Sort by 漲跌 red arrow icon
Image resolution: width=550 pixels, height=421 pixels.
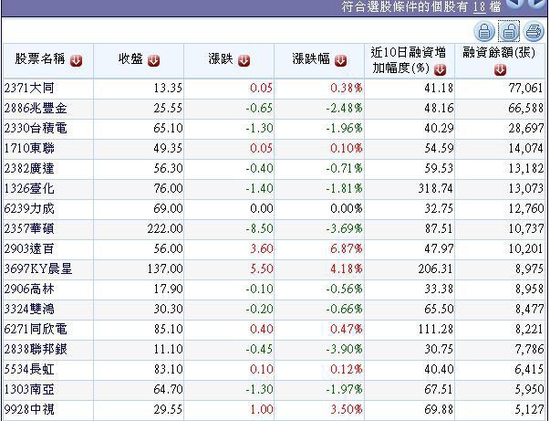click(x=244, y=61)
